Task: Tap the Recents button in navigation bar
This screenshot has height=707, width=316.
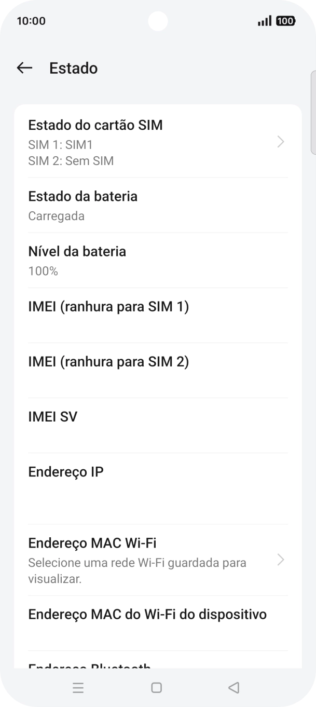Action: (x=78, y=687)
